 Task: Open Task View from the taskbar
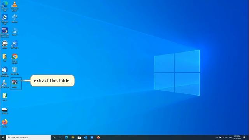pyautogui.click(x=60, y=137)
